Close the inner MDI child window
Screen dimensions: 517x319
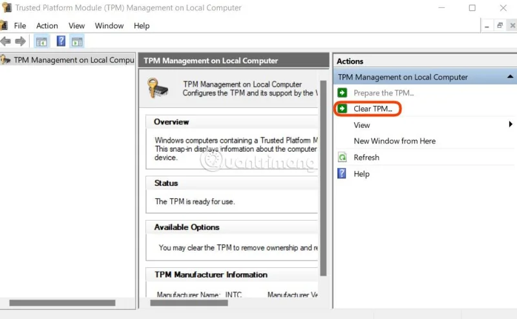pyautogui.click(x=512, y=25)
